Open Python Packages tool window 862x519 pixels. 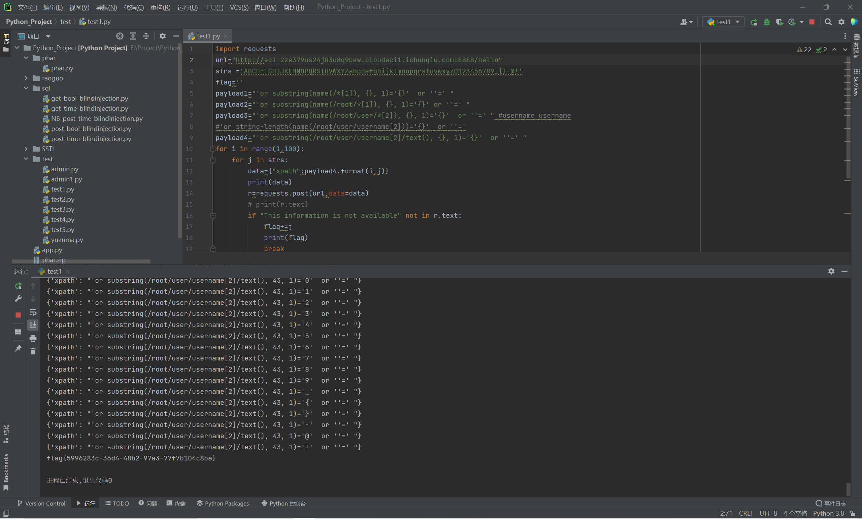223,504
